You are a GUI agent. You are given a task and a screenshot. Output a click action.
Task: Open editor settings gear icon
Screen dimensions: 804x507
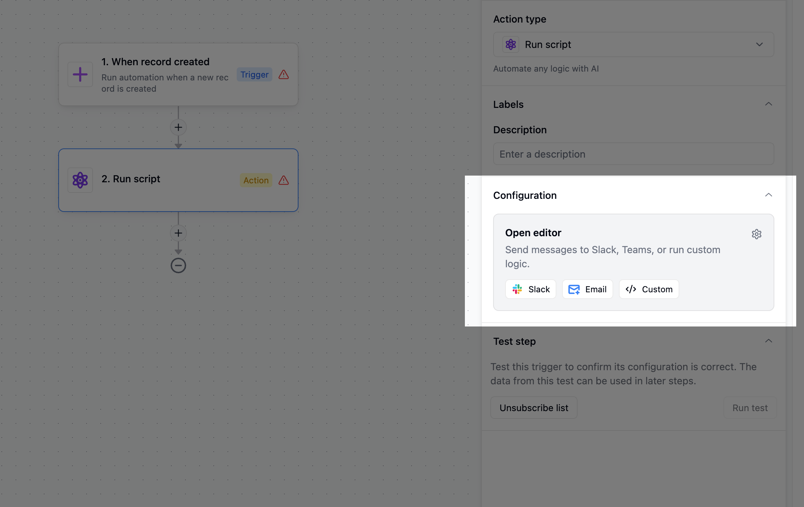click(756, 234)
